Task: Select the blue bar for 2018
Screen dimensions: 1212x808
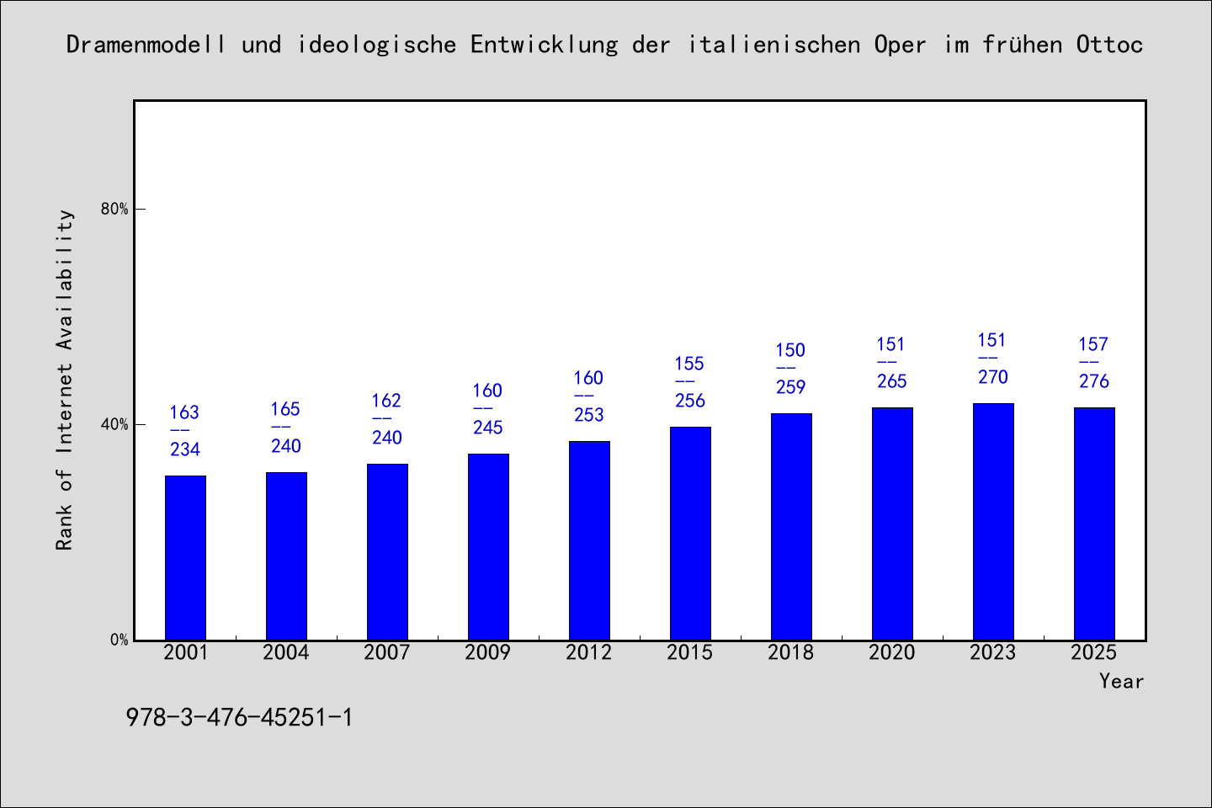Action: pyautogui.click(x=791, y=526)
